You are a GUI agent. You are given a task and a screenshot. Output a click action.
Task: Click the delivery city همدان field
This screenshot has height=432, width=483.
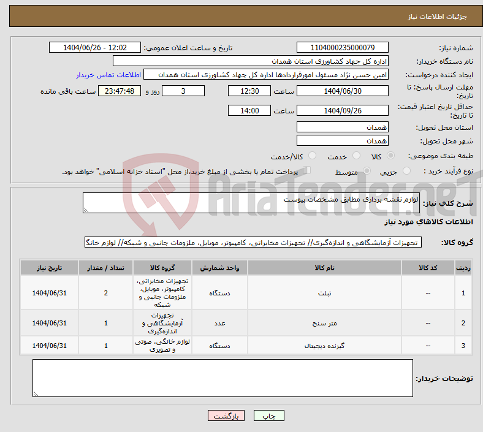(x=342, y=140)
